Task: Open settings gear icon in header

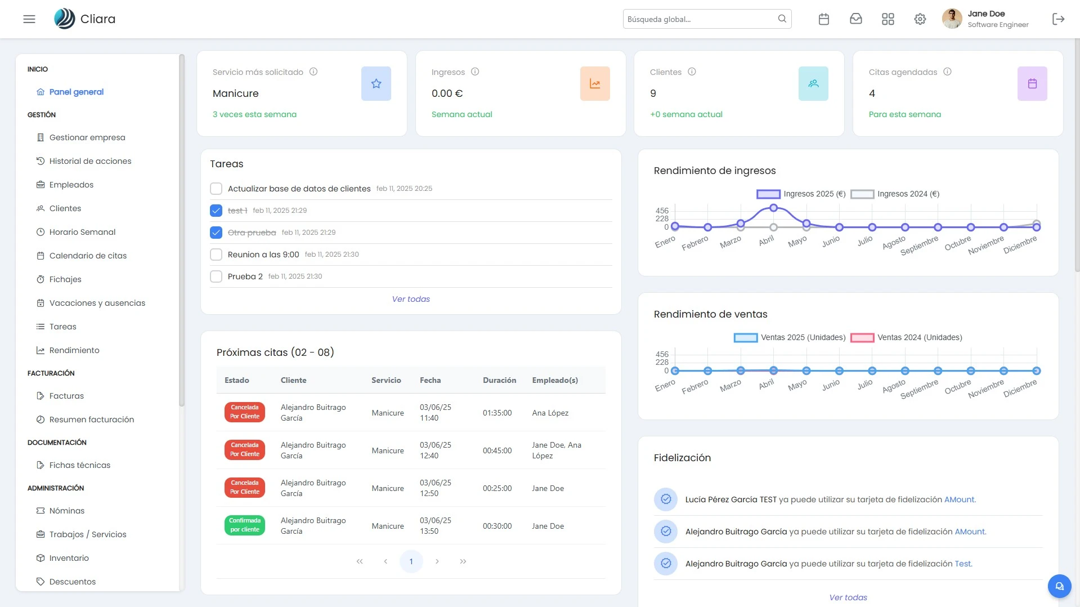Action: [x=920, y=19]
